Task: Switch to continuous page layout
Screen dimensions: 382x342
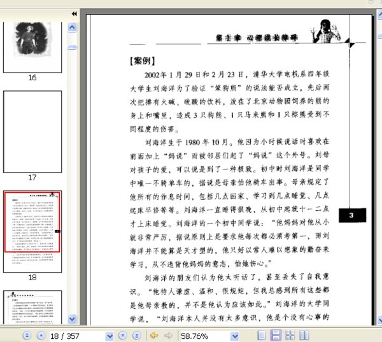Action: (276, 336)
